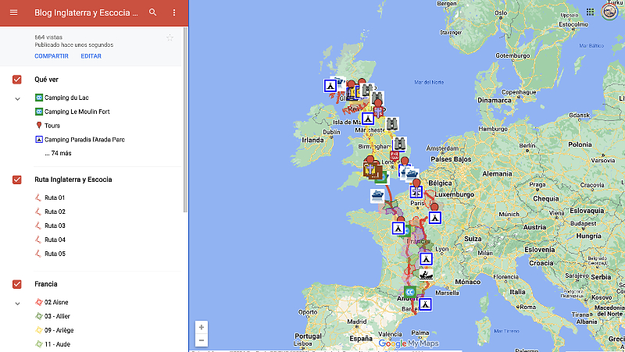Click the green CC marker near Andorra
The image size is (625, 352).
pyautogui.click(x=409, y=292)
